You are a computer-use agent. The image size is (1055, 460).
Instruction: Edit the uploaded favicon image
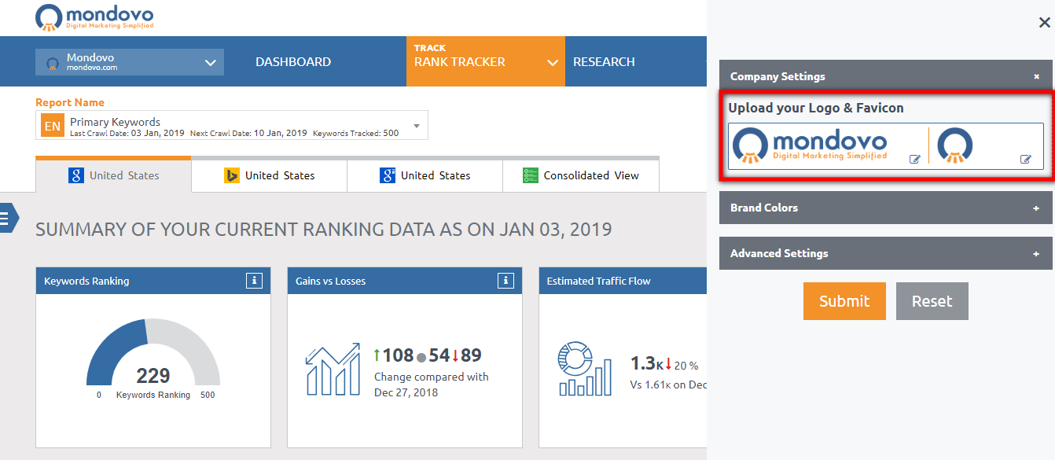click(1025, 160)
